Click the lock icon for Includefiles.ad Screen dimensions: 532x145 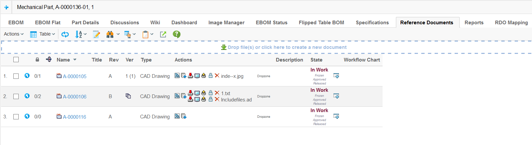[x=210, y=99]
